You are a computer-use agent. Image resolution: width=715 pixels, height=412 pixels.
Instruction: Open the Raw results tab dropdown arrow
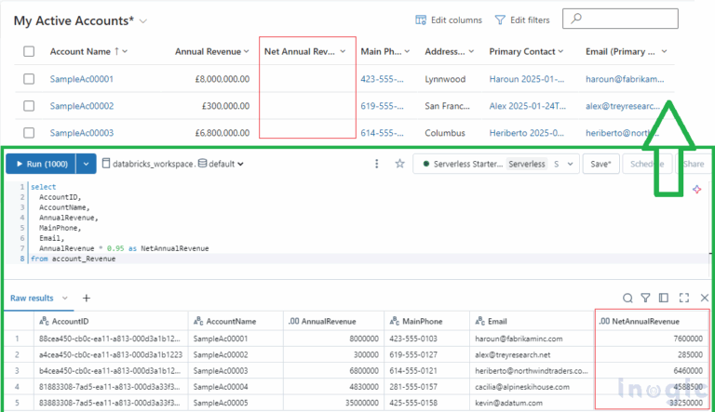tap(65, 298)
